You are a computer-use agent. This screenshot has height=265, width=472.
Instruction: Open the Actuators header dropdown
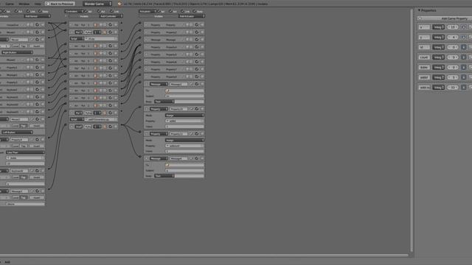[x=147, y=11]
